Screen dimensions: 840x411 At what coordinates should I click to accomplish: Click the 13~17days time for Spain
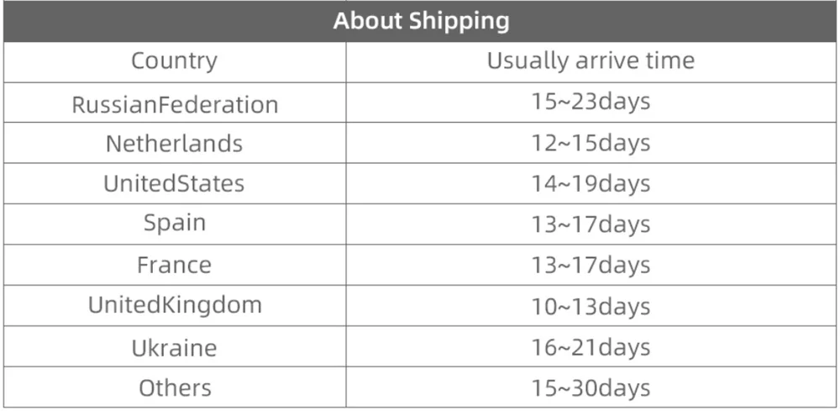(591, 224)
